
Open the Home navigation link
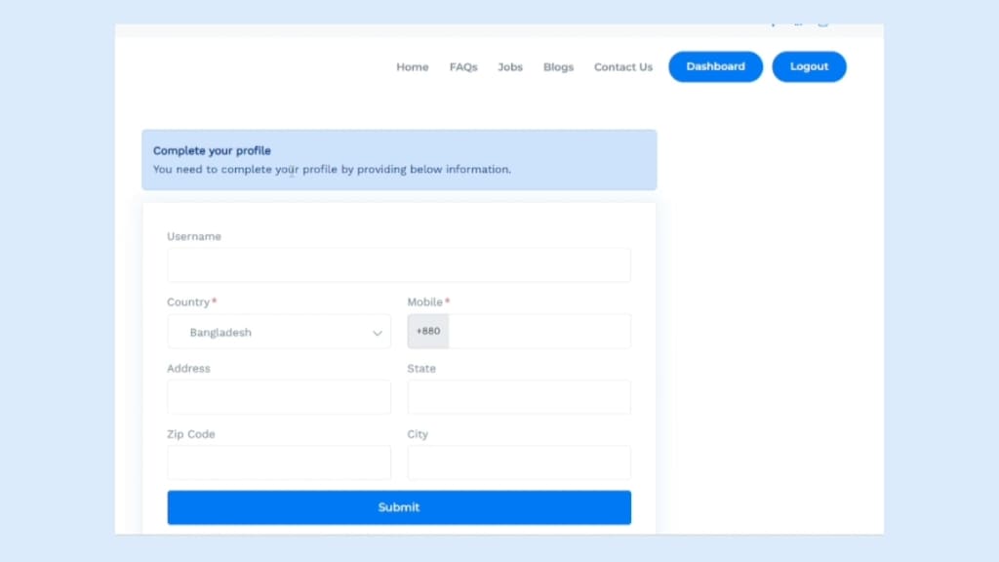[412, 67]
